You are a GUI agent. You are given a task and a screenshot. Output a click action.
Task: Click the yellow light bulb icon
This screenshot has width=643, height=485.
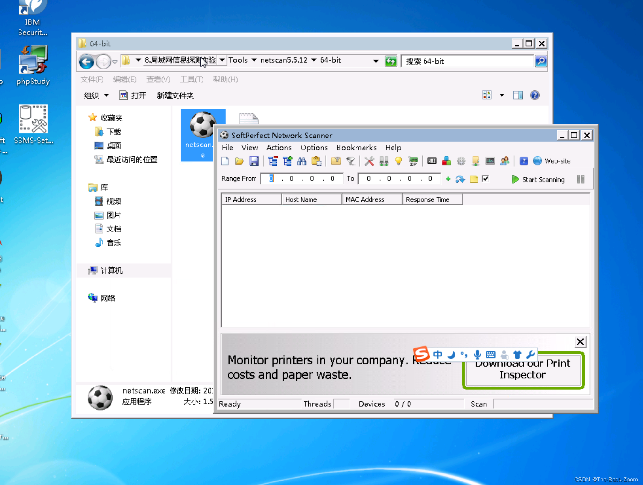click(398, 161)
